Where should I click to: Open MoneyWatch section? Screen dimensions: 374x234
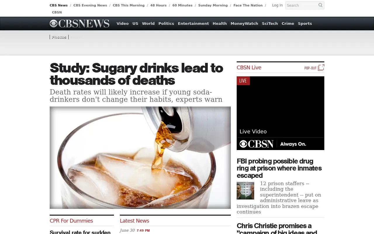(244, 23)
